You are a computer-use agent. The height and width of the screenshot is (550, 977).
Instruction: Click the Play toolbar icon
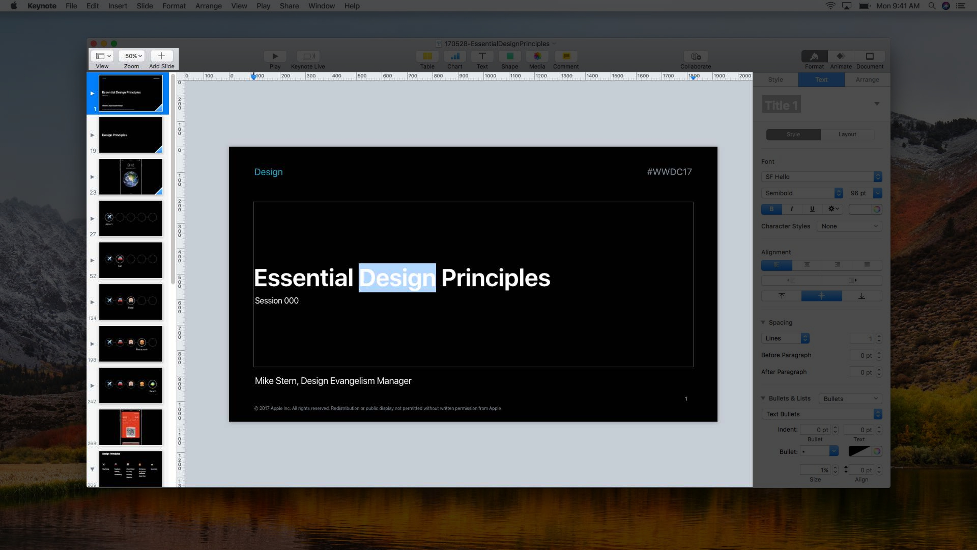point(275,56)
